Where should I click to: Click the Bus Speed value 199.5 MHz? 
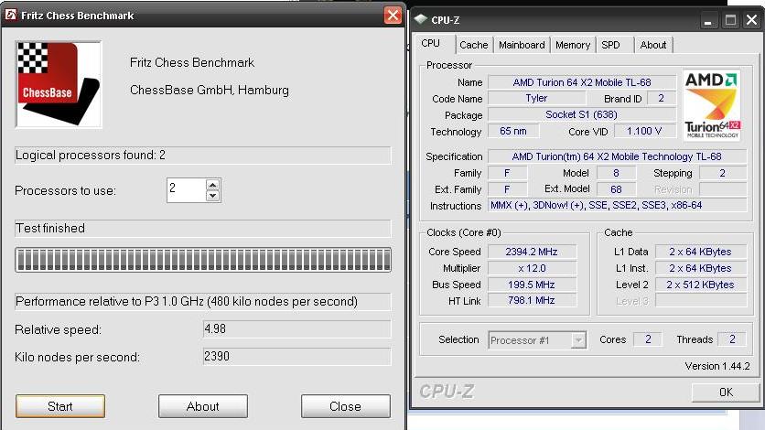point(532,285)
